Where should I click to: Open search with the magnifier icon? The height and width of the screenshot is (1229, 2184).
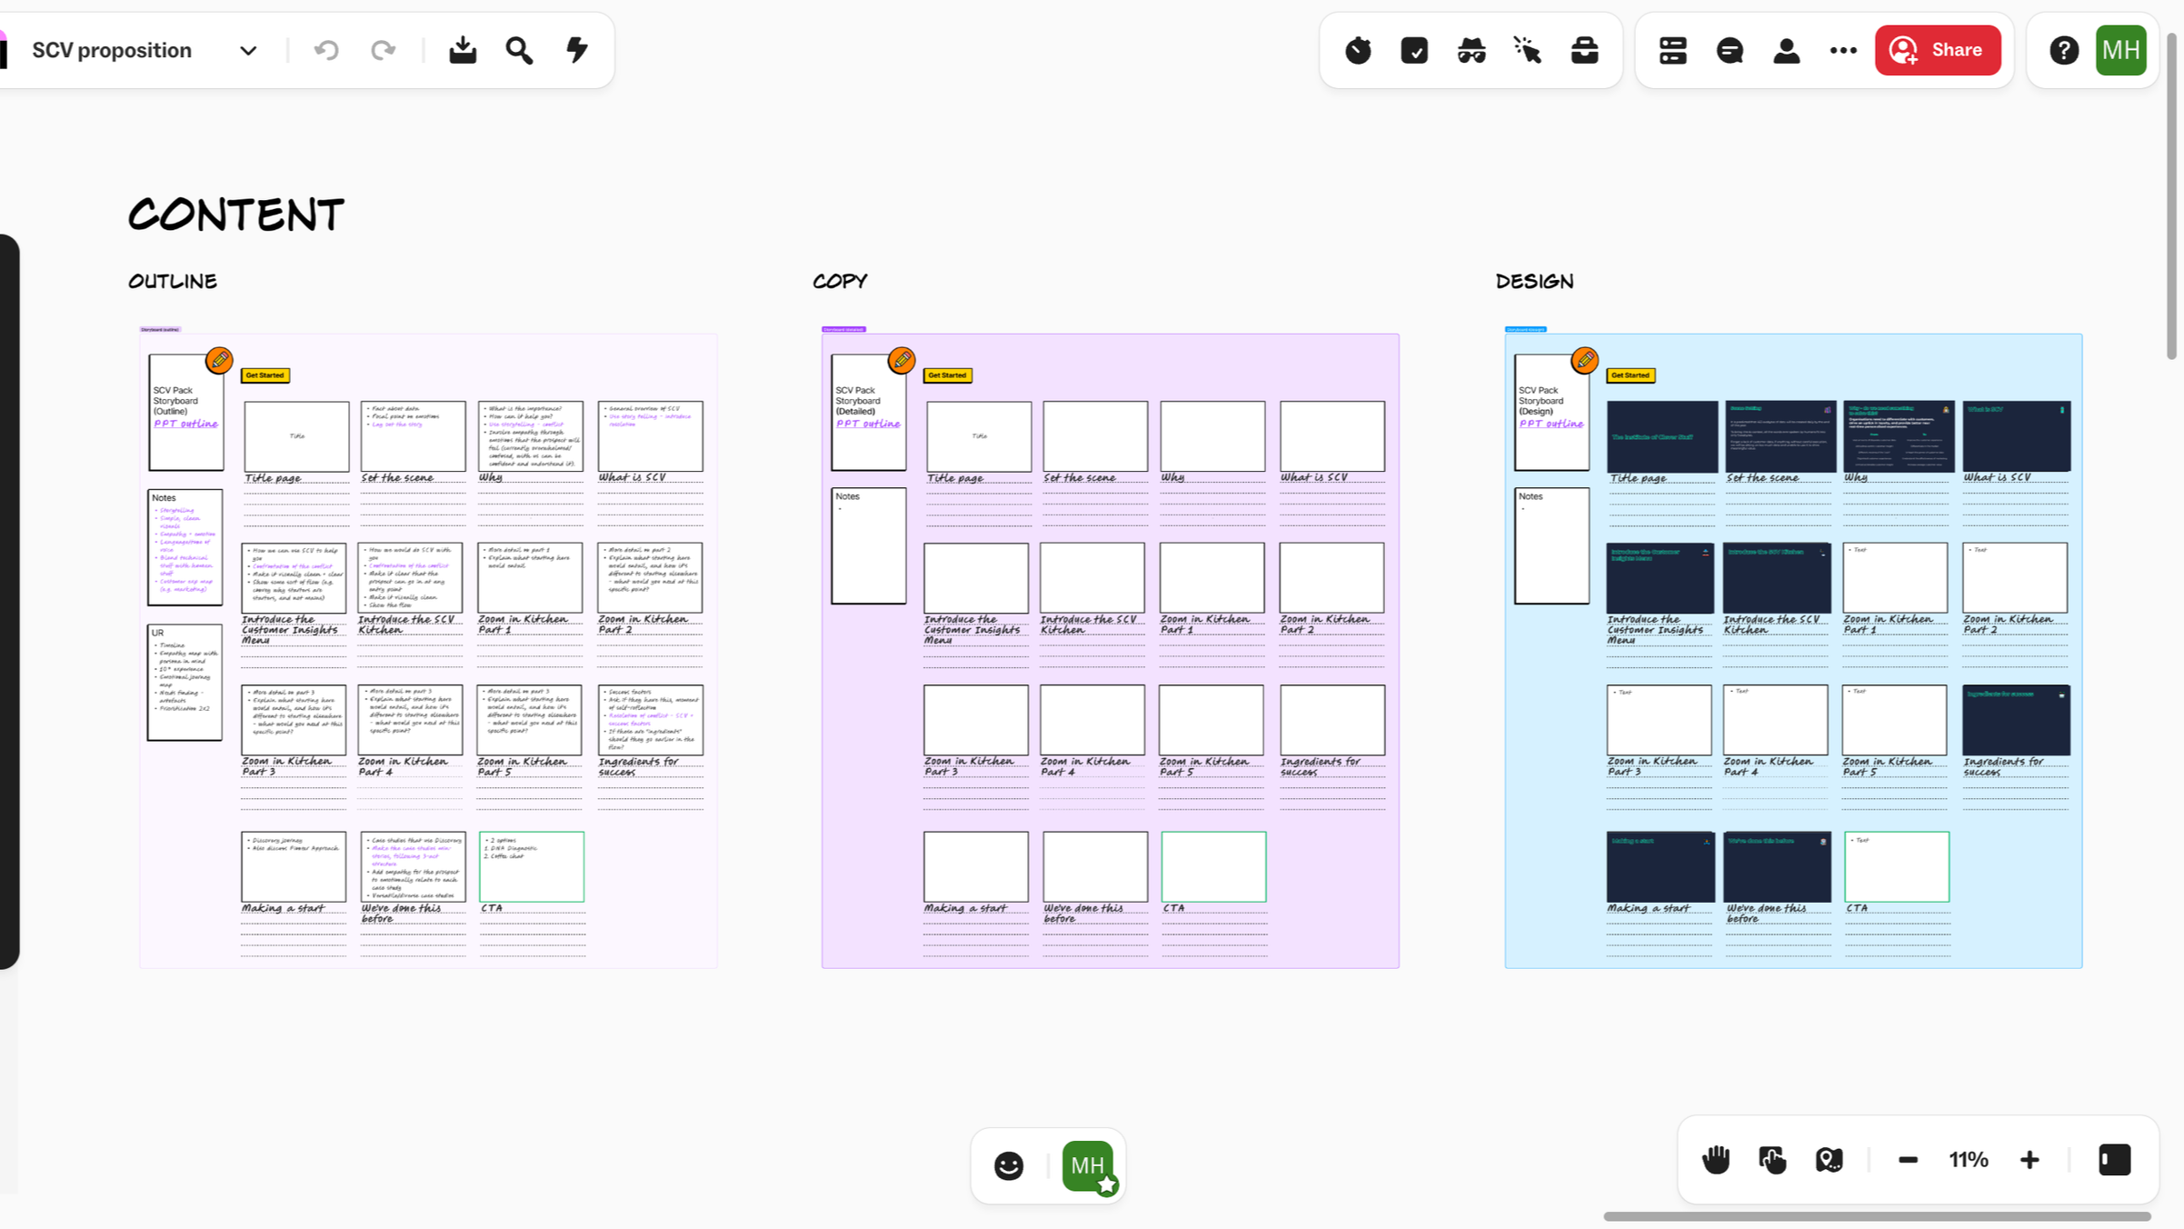[520, 50]
